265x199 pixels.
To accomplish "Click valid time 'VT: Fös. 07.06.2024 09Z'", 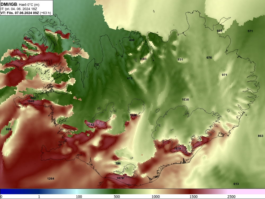I will tap(20, 13).
